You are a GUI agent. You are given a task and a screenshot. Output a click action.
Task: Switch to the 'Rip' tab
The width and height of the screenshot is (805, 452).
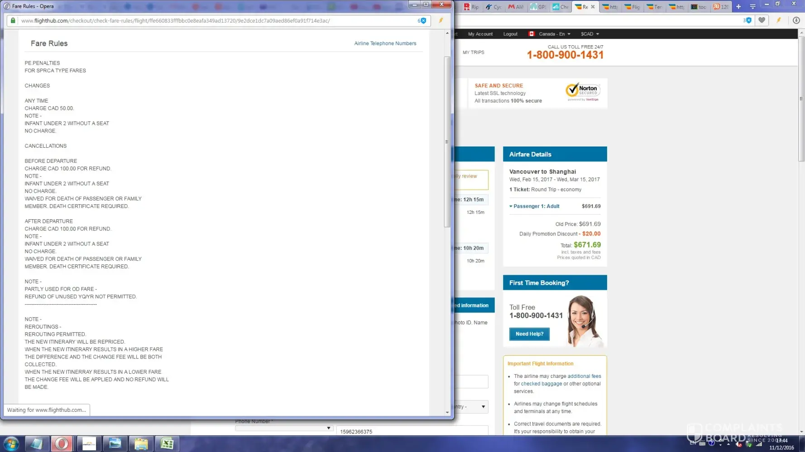(471, 7)
